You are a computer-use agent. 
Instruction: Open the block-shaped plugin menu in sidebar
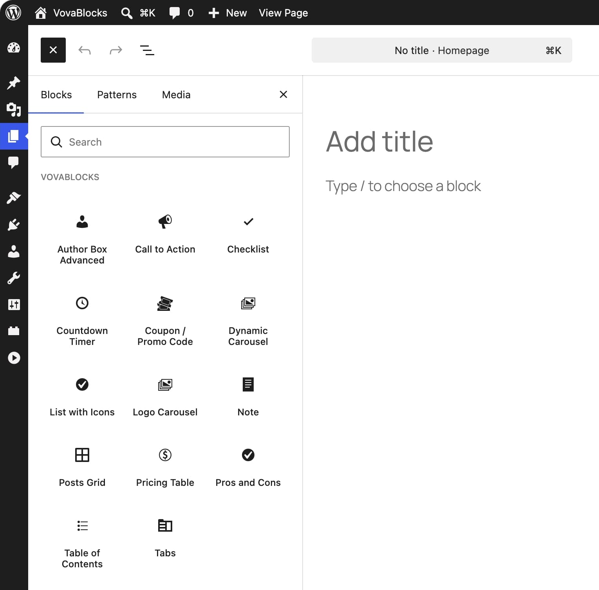tap(14, 331)
